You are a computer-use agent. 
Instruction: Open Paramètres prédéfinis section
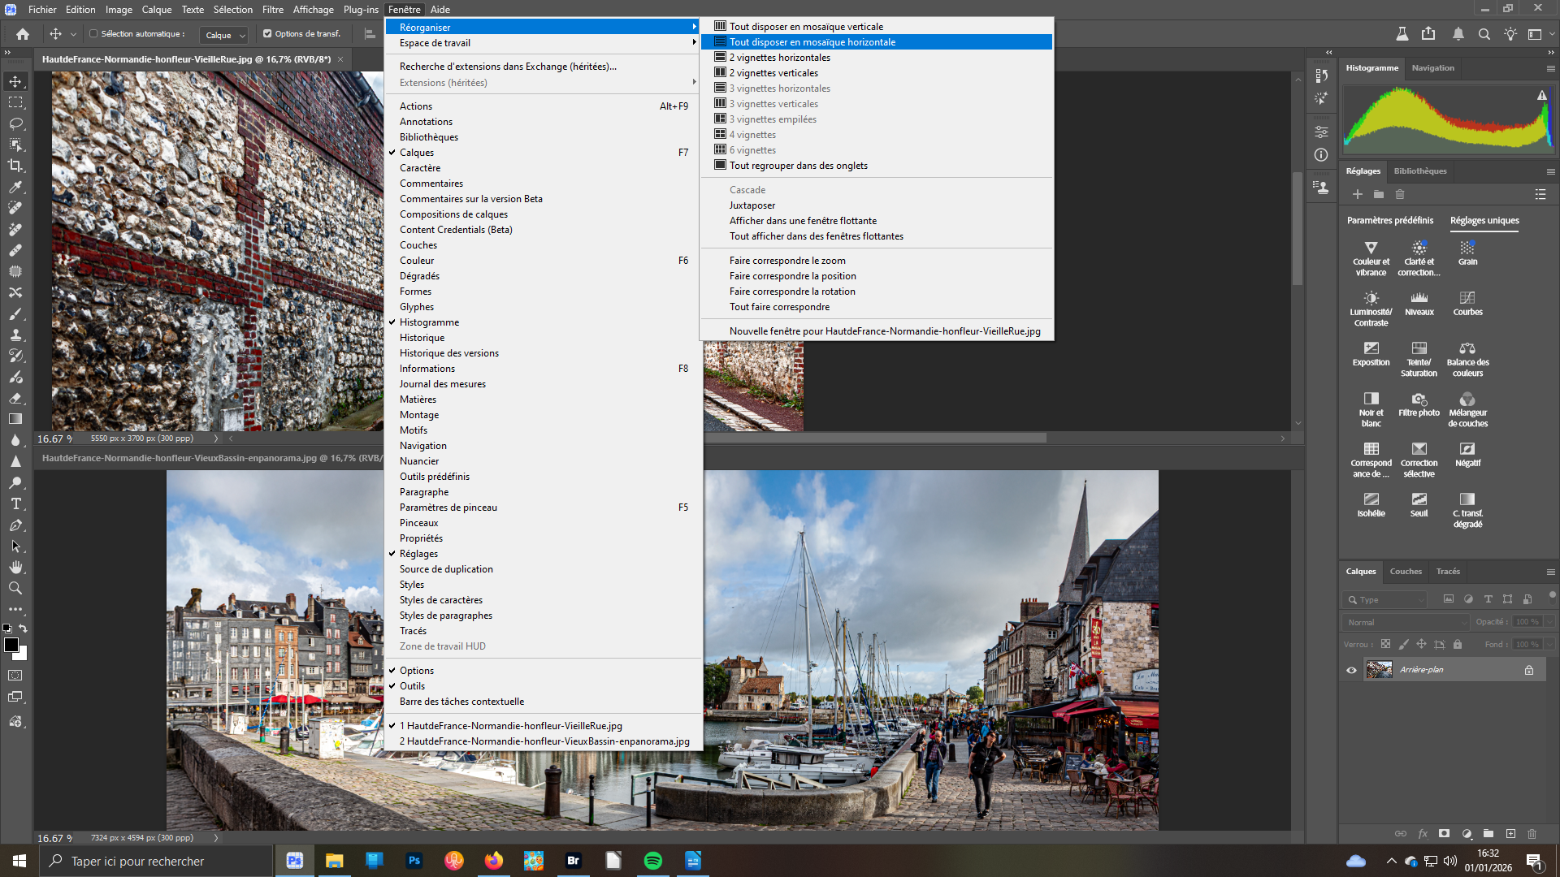click(1389, 221)
